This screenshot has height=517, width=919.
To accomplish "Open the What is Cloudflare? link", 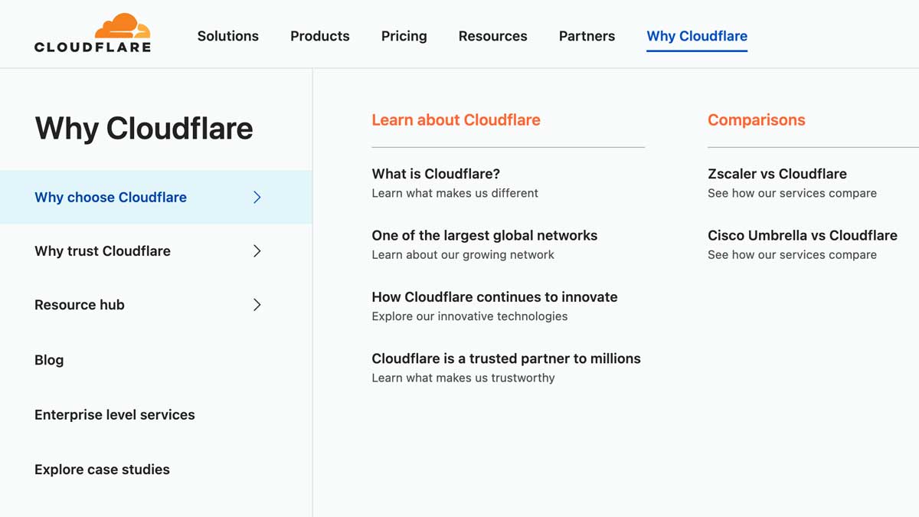I will pyautogui.click(x=436, y=174).
